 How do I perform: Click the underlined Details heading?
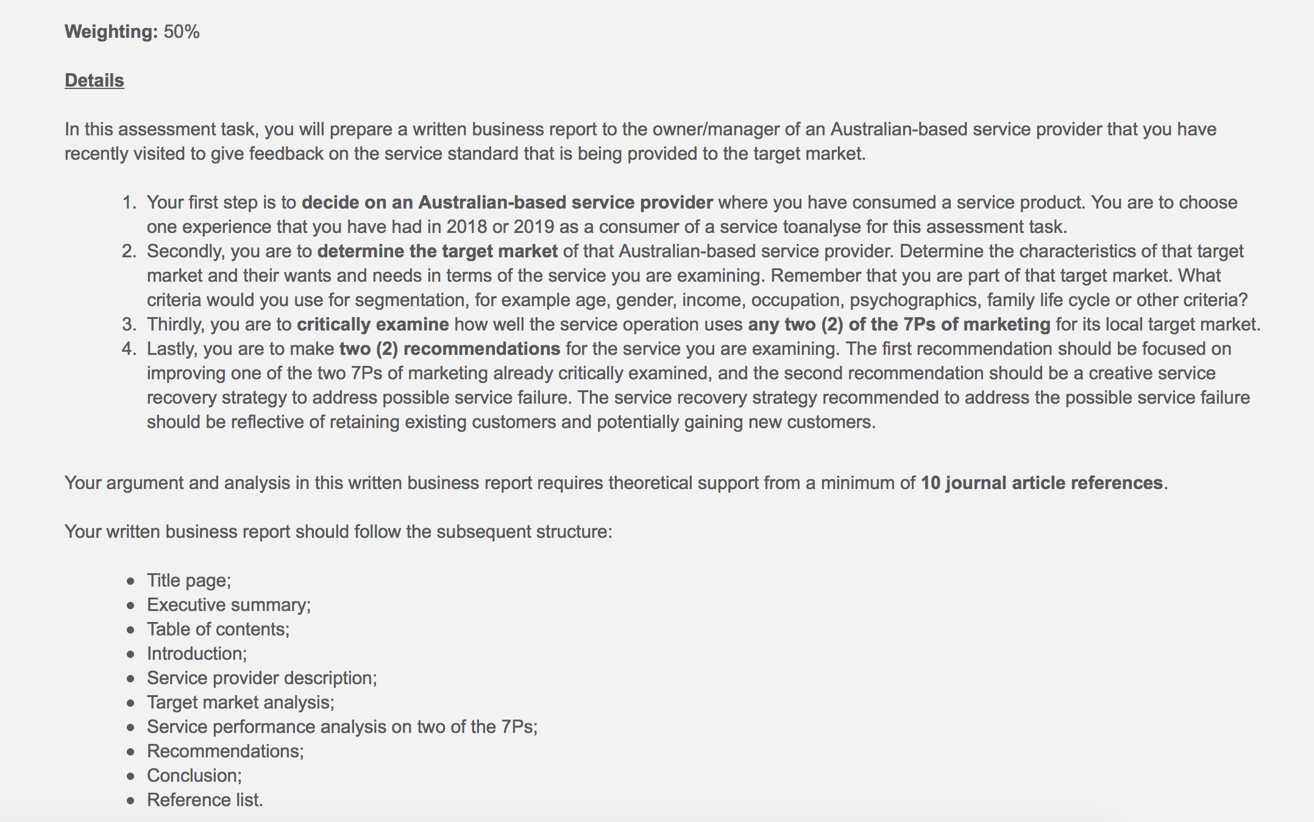pos(94,80)
